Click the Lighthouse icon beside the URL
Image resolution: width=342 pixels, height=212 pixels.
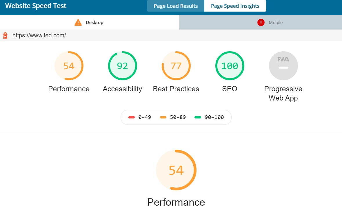coord(5,35)
